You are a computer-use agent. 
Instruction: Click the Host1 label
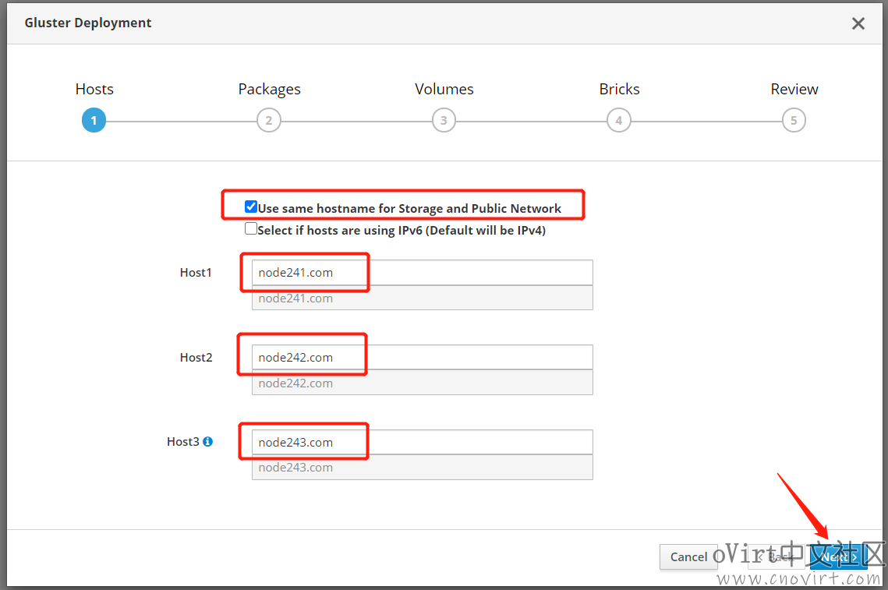196,272
